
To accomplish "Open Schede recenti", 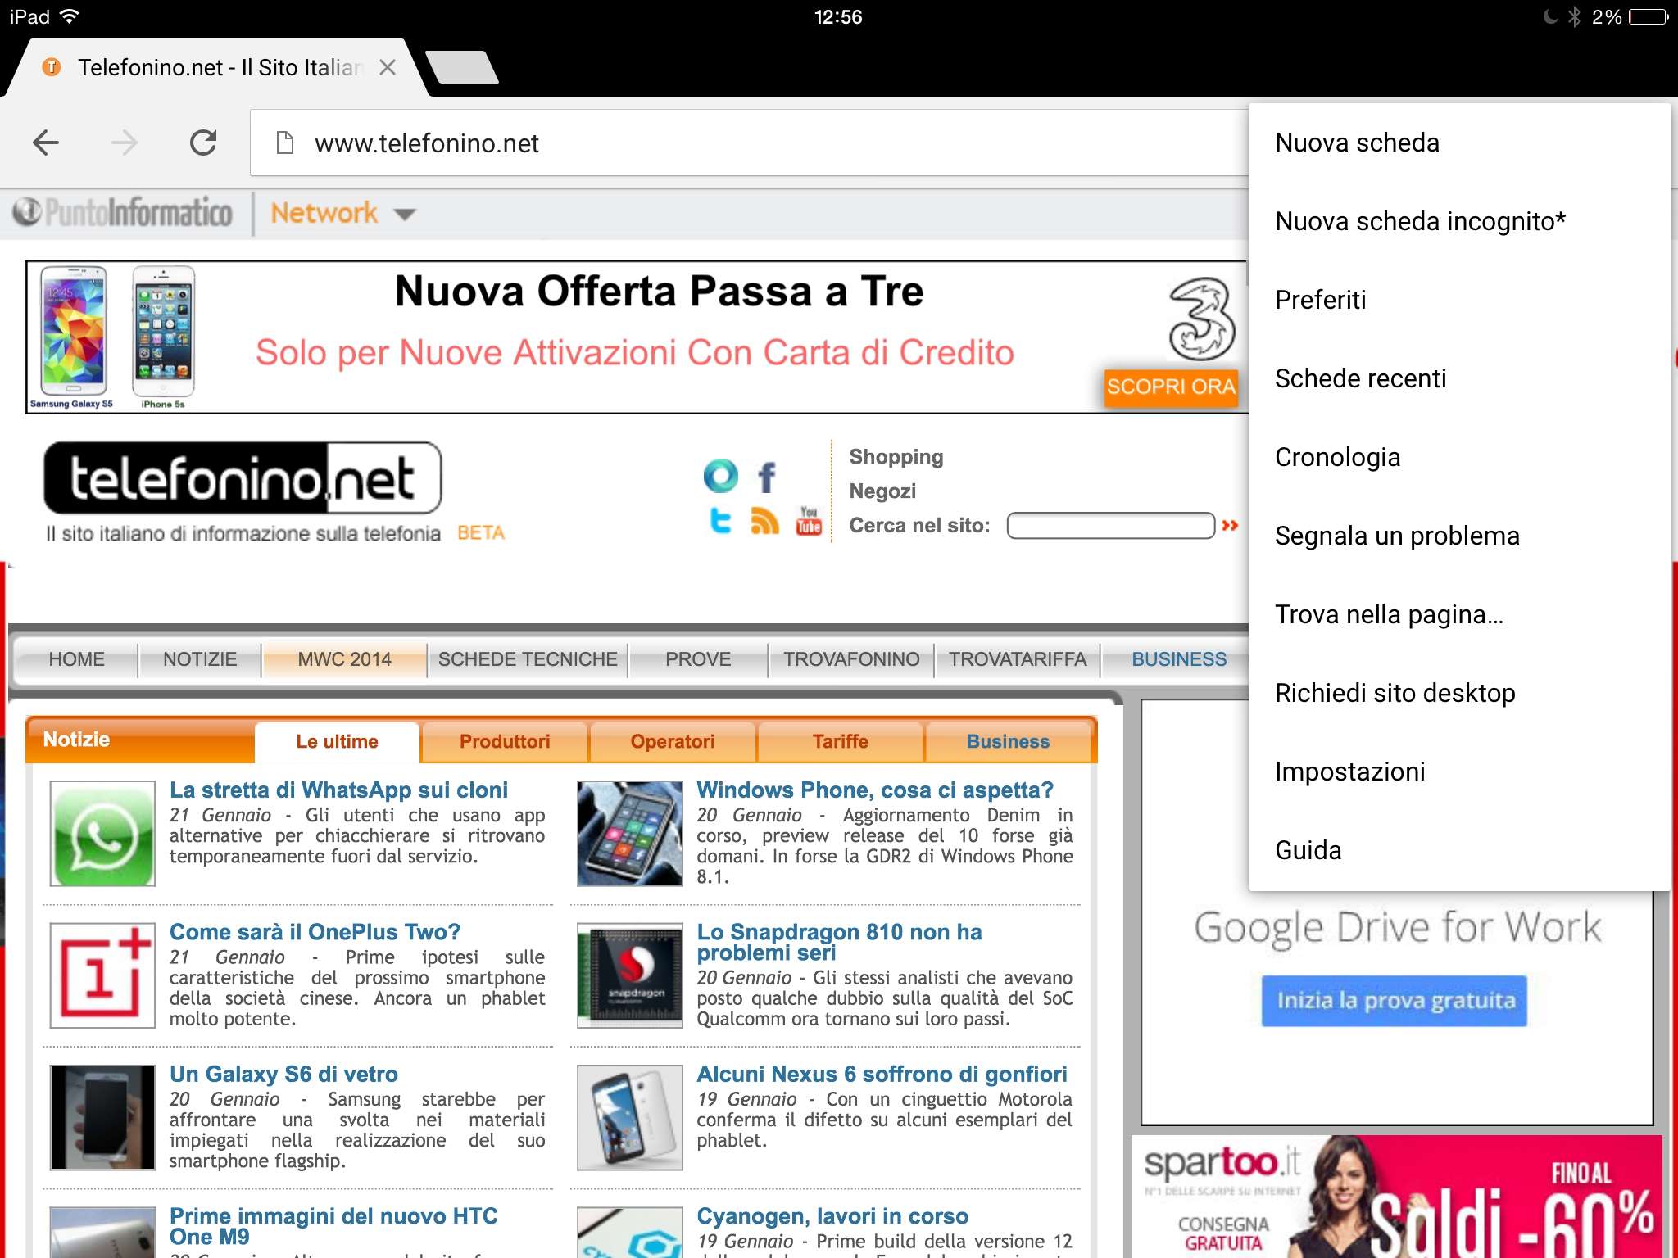I will coord(1459,378).
